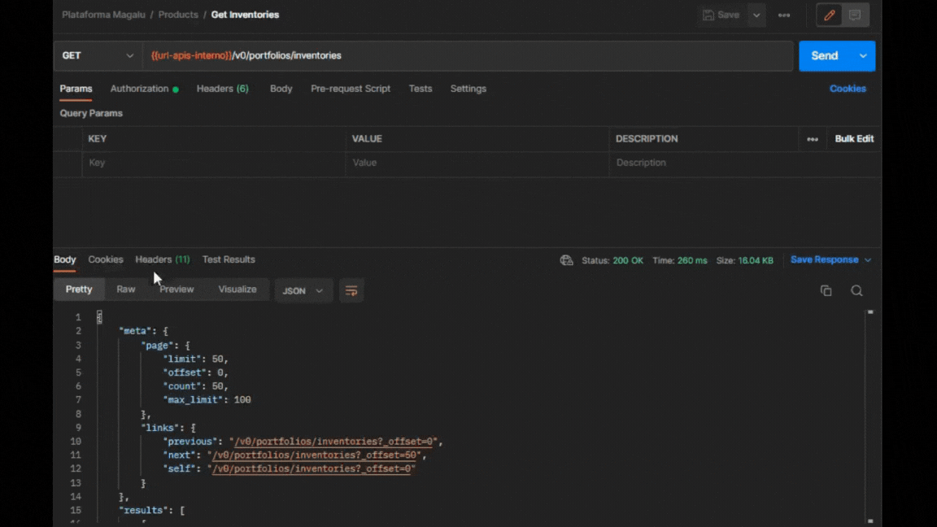Viewport: 937px width, 527px height.
Task: Open the Authorization tab
Action: coord(144,89)
